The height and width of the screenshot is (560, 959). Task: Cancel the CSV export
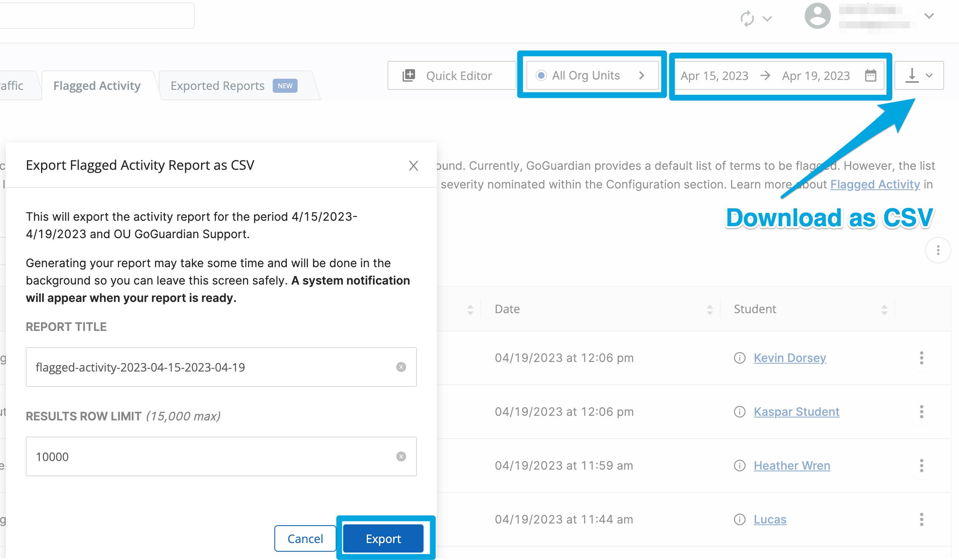point(305,538)
